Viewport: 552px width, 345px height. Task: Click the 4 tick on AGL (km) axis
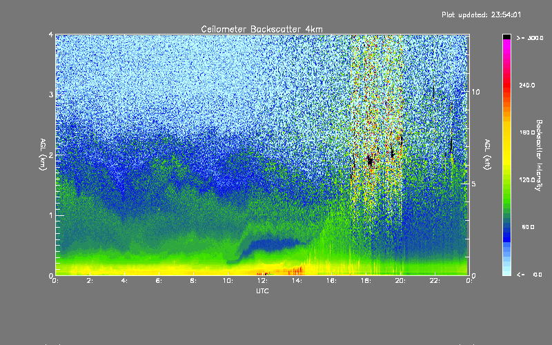point(51,34)
